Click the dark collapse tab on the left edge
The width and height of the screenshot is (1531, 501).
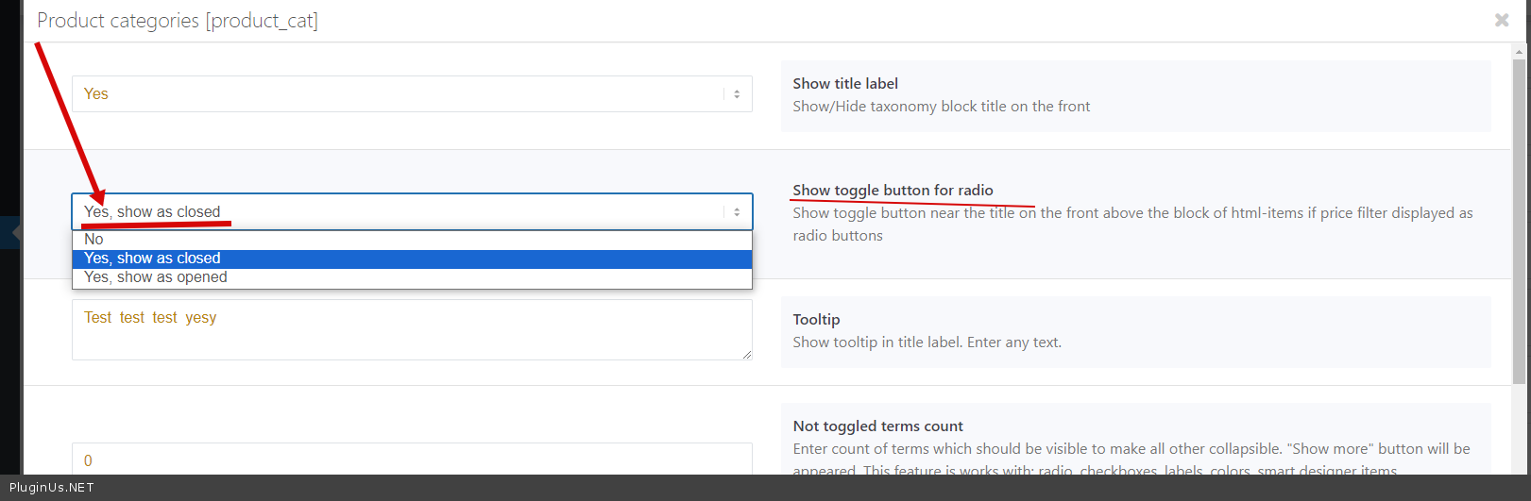[x=11, y=232]
